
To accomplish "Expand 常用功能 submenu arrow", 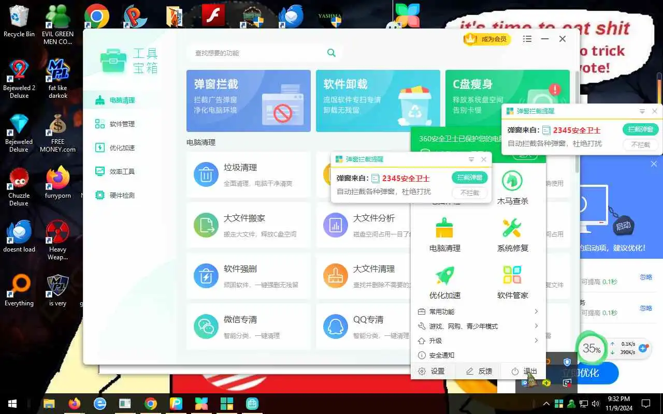I will tap(536, 312).
